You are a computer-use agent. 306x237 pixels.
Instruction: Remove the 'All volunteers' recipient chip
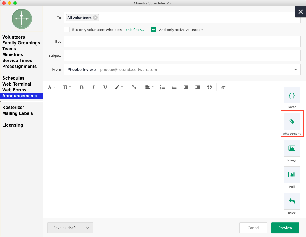95,17
